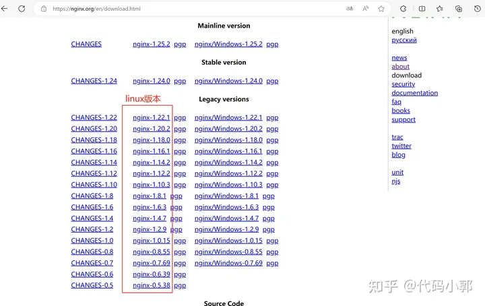Open CHANGES-1.22 link

(94, 118)
